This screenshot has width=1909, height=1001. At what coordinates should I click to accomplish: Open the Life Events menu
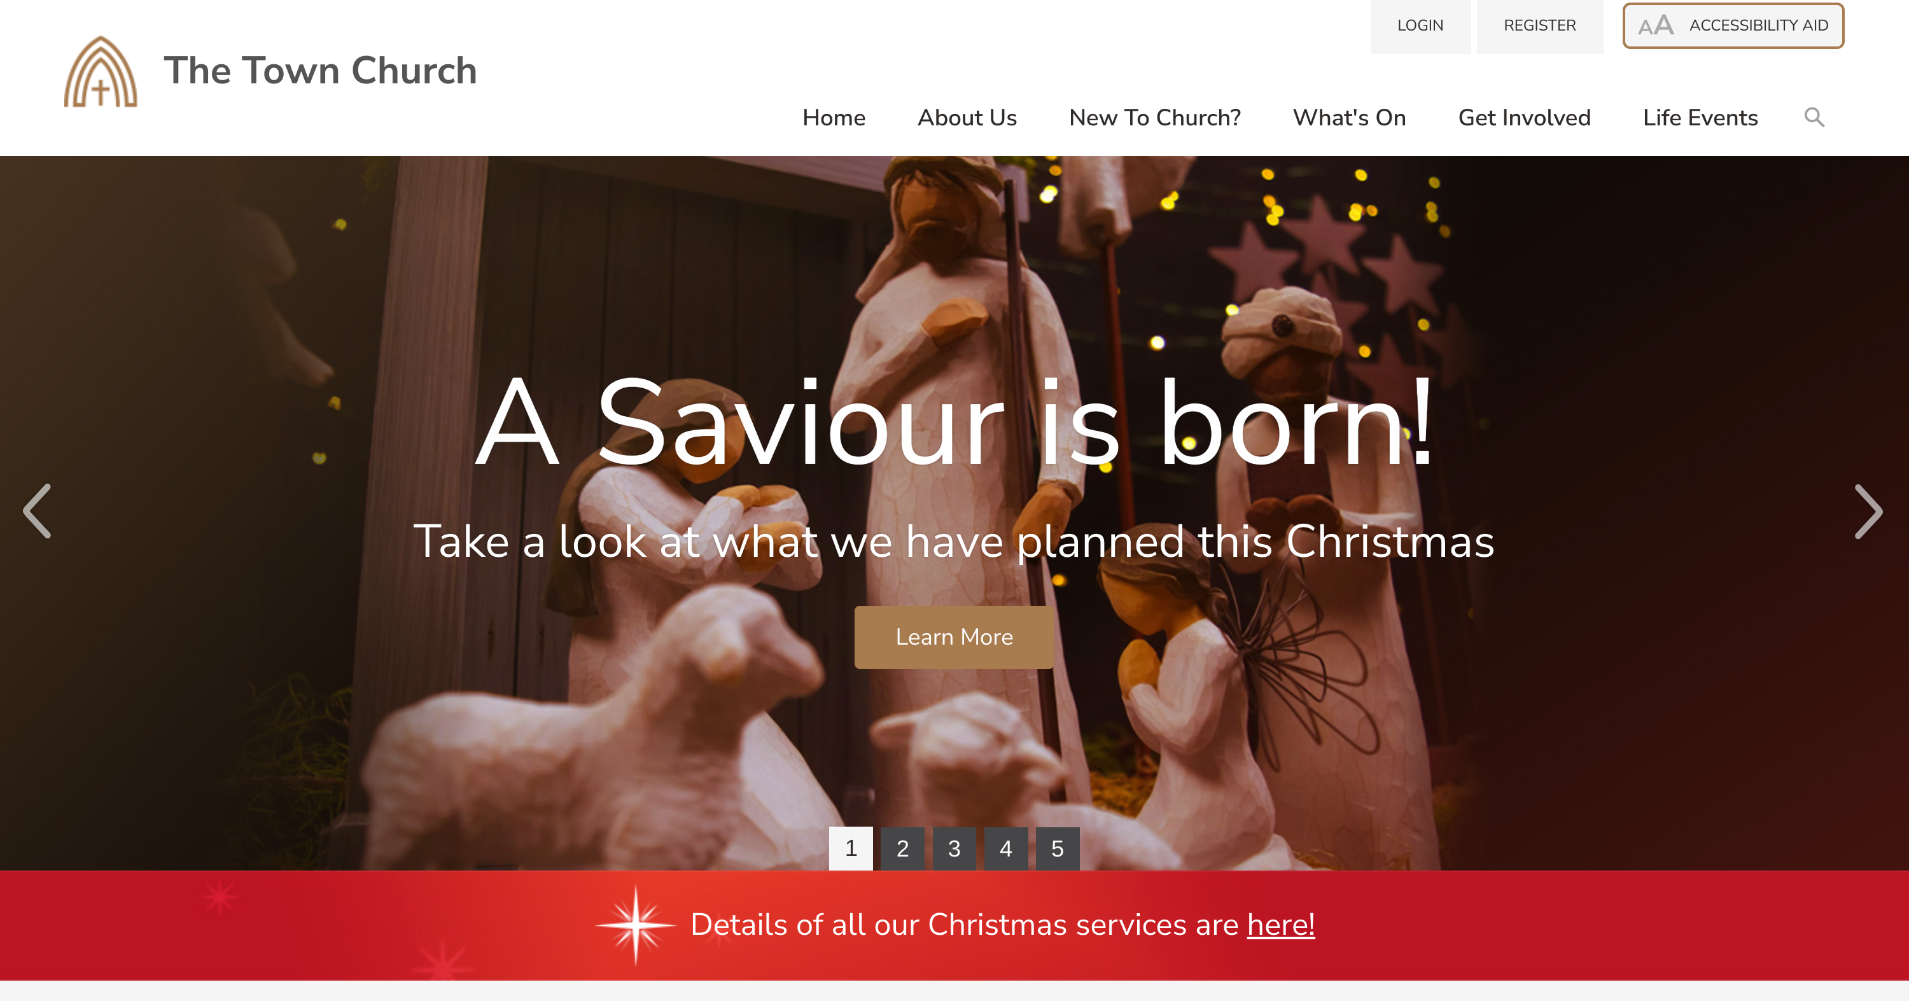(x=1700, y=118)
